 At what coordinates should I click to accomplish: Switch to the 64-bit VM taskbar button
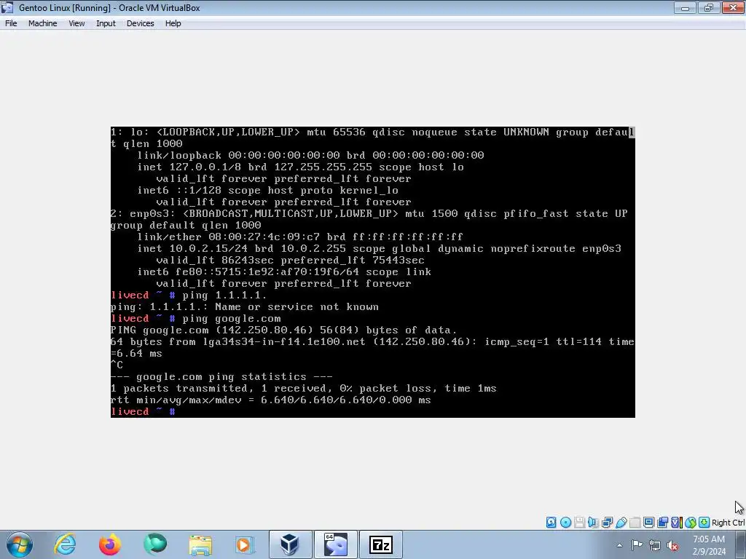tap(335, 544)
